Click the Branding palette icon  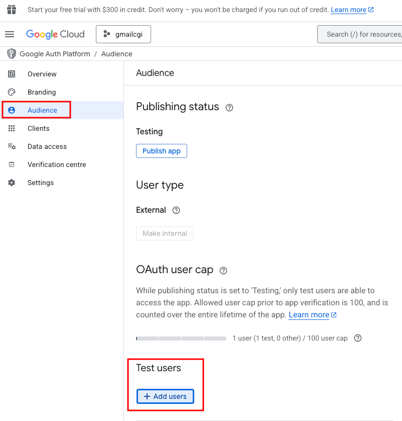click(12, 92)
